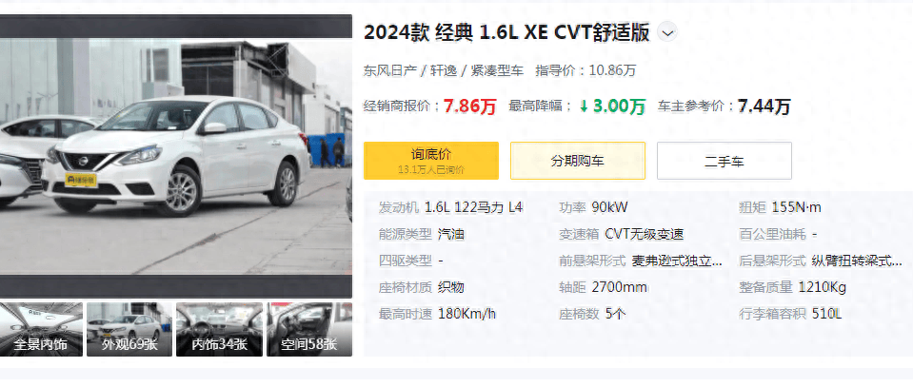Open the 轩逸 model link

(x=444, y=71)
